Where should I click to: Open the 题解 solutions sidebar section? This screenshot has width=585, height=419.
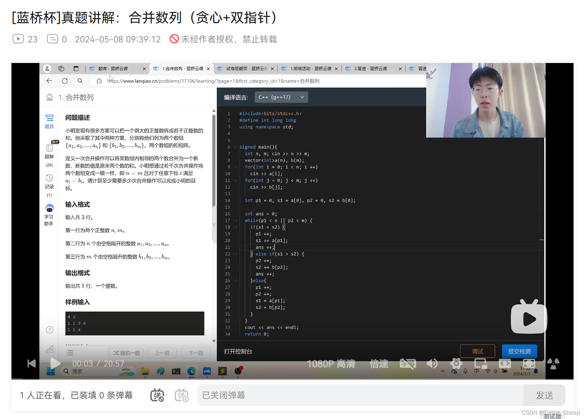49,156
